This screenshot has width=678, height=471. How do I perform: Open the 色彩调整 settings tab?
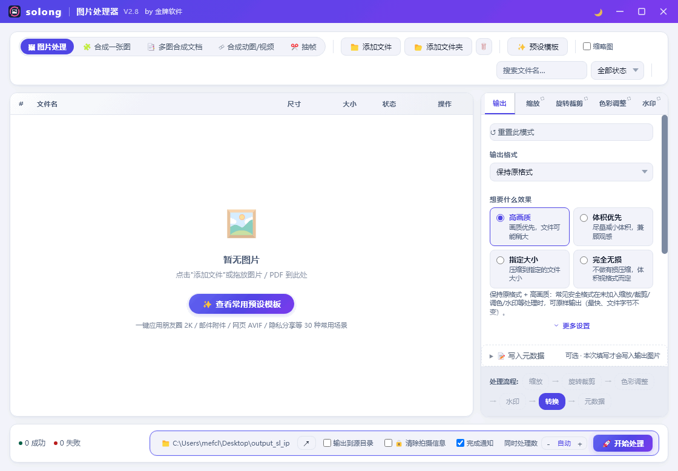pyautogui.click(x=613, y=103)
